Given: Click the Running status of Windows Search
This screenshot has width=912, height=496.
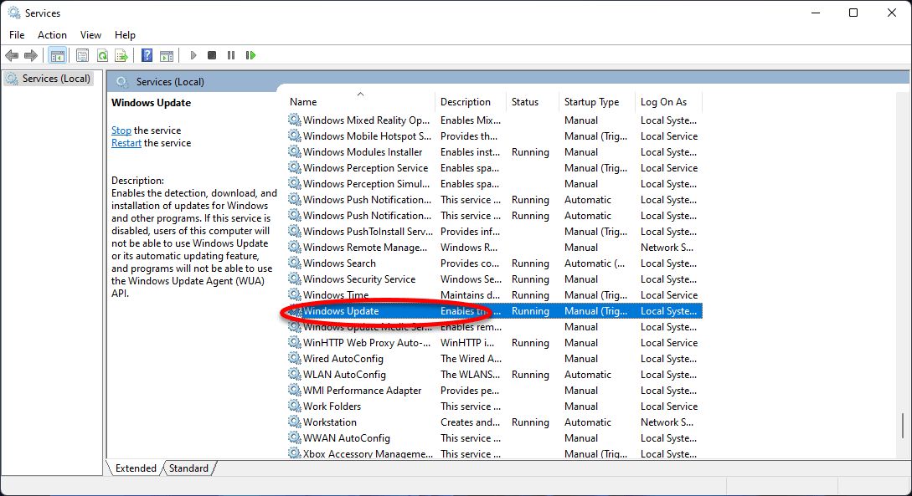Looking at the screenshot, I should (530, 263).
